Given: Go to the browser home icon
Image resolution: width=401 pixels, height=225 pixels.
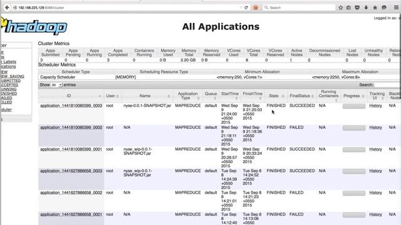Looking at the screenshot, I should click(375, 7).
